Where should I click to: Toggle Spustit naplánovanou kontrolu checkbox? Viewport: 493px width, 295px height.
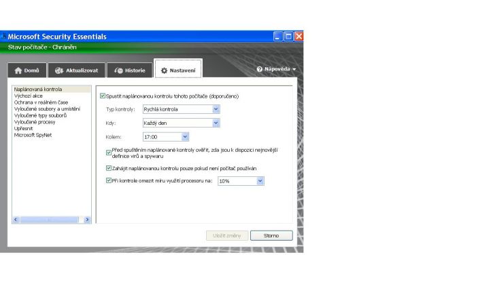103,96
